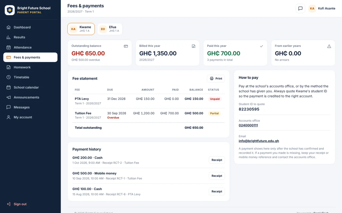This screenshot has width=342, height=213.
Task: Click the Tuition Fee row name
Action: (83, 113)
